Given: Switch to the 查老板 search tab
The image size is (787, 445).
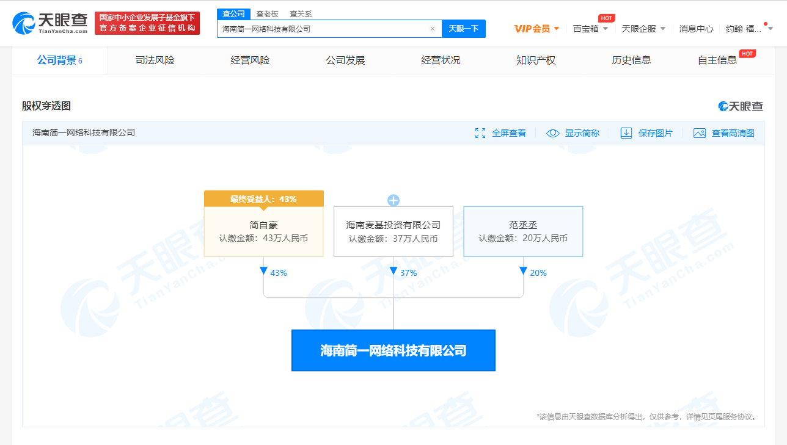Looking at the screenshot, I should pyautogui.click(x=267, y=14).
